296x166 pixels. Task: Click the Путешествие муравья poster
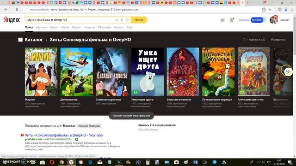click(x=218, y=72)
